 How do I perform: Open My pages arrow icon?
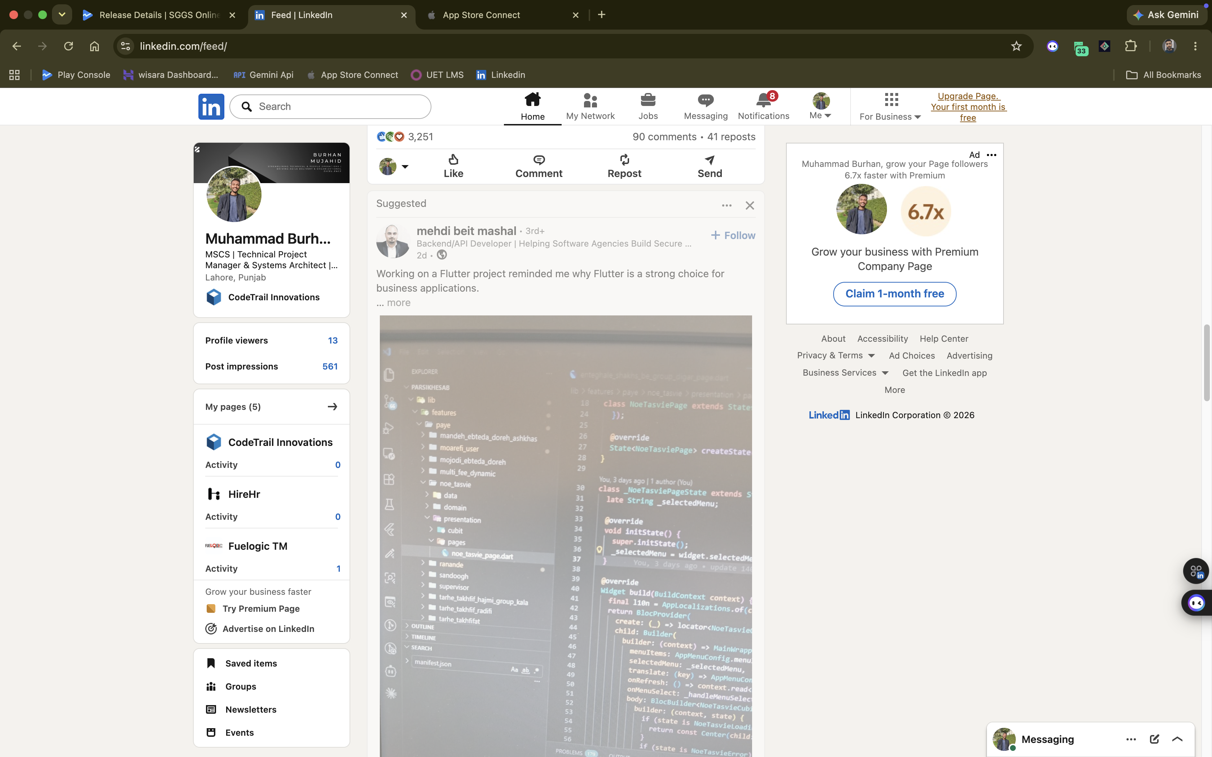(x=332, y=407)
